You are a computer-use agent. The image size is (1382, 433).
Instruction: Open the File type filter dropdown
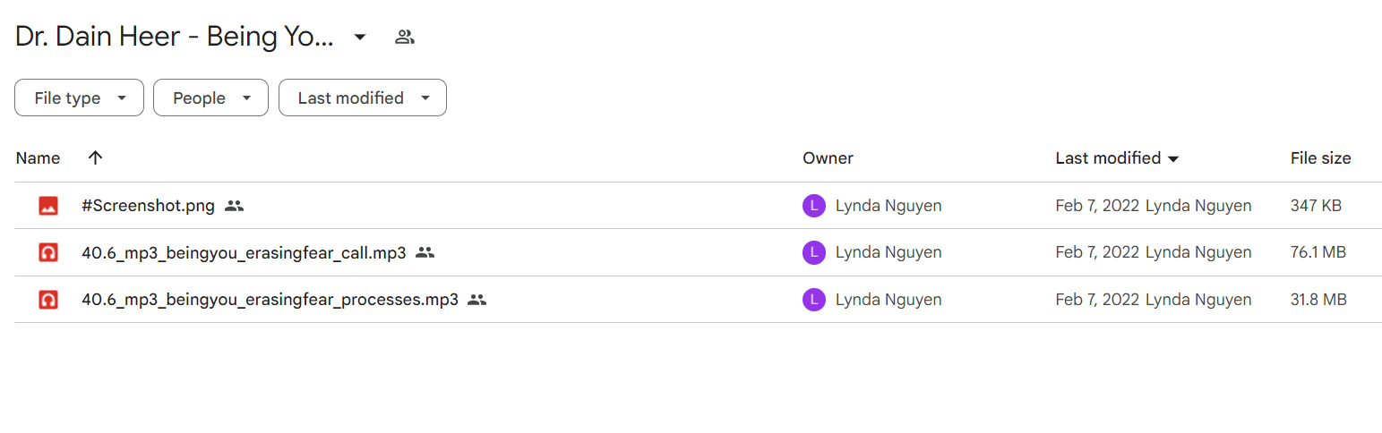(x=79, y=98)
